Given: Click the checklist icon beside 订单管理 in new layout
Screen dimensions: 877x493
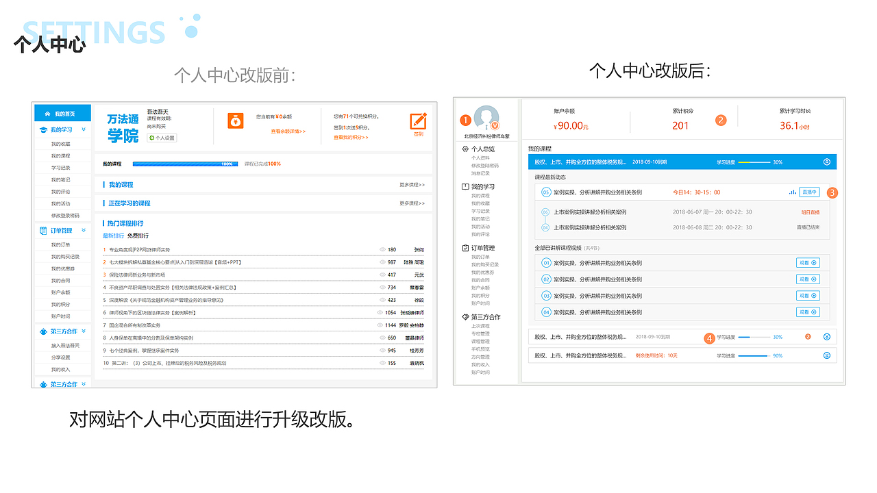Looking at the screenshot, I should pyautogui.click(x=466, y=248).
